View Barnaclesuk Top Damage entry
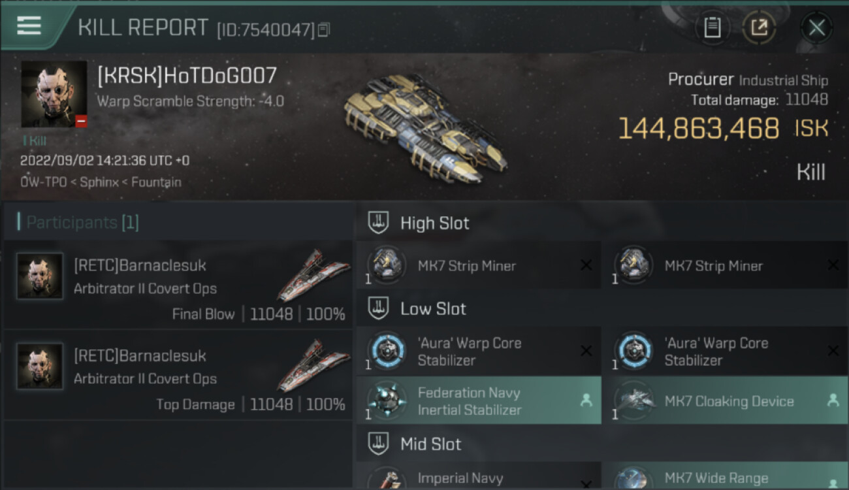Image resolution: width=849 pixels, height=490 pixels. click(x=178, y=375)
